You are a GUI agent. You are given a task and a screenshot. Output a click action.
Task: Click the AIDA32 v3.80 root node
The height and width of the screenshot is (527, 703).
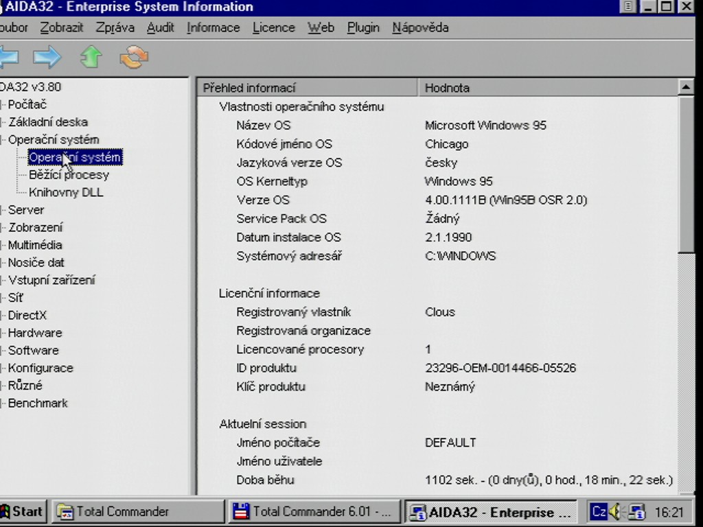coord(30,87)
